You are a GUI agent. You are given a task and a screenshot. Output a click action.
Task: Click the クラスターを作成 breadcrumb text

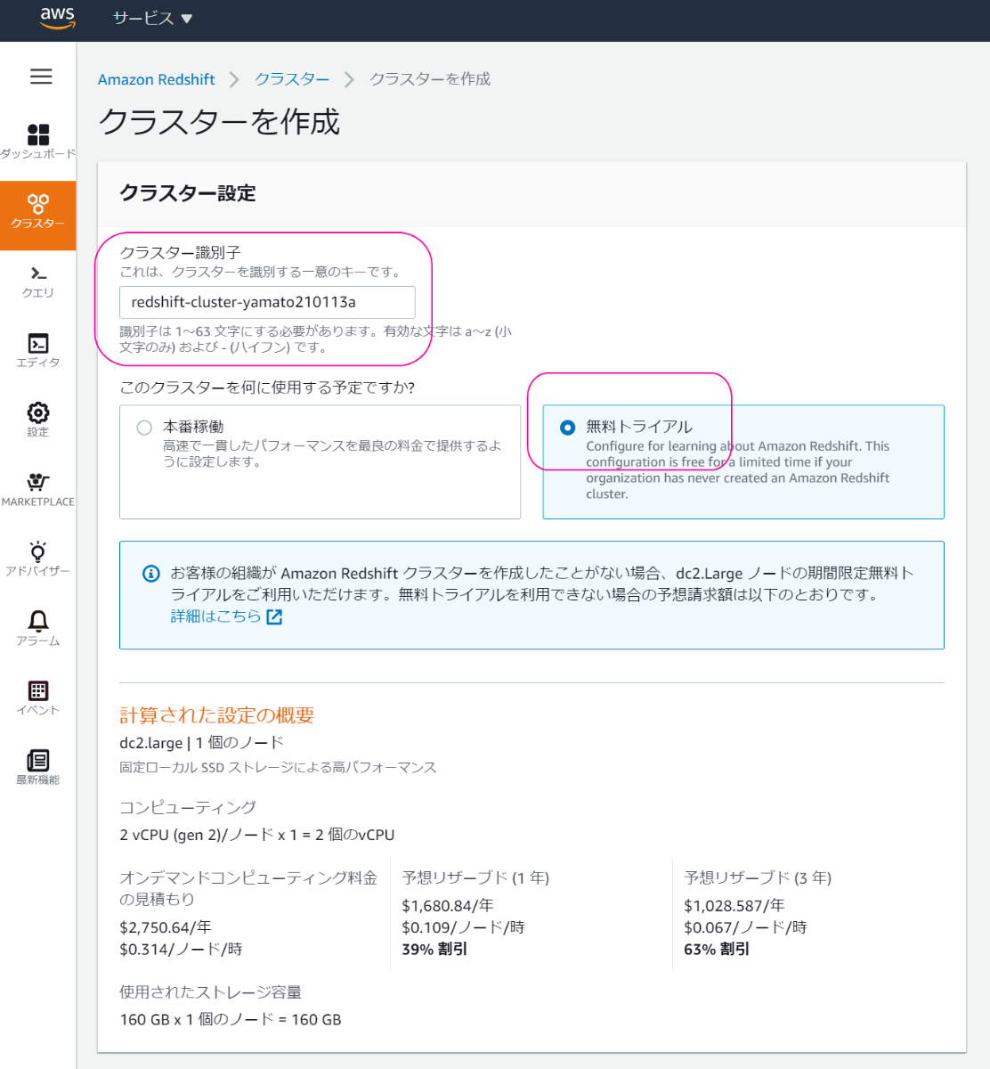coord(430,79)
